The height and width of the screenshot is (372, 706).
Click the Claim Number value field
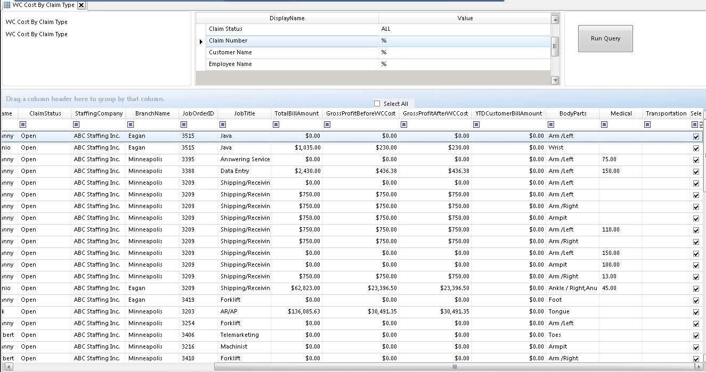465,41
